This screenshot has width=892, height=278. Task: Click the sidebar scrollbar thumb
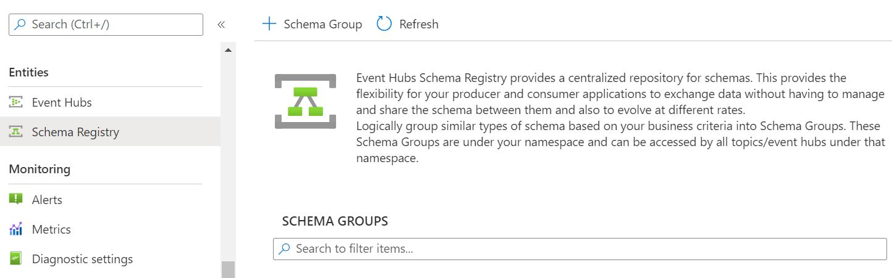pos(228,269)
